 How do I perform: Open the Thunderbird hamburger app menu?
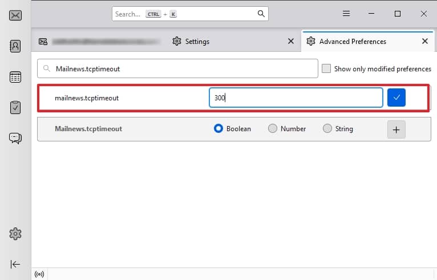pos(346,13)
